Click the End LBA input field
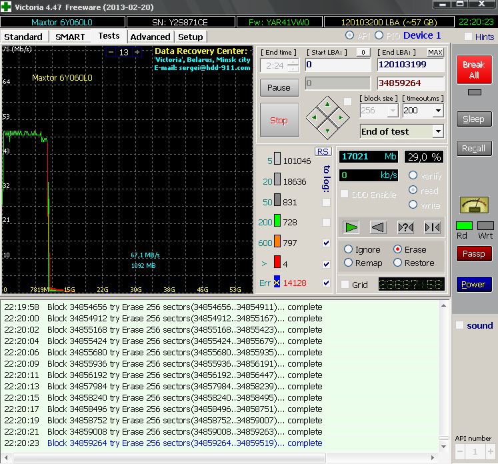The width and height of the screenshot is (498, 464). [410, 65]
